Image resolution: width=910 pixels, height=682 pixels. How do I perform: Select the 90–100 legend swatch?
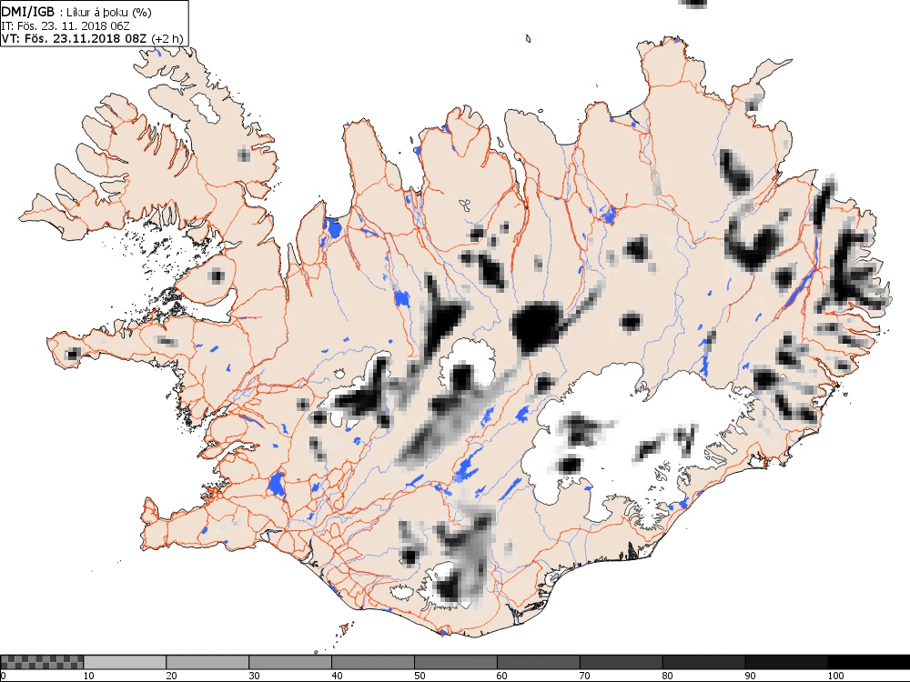click(x=786, y=662)
